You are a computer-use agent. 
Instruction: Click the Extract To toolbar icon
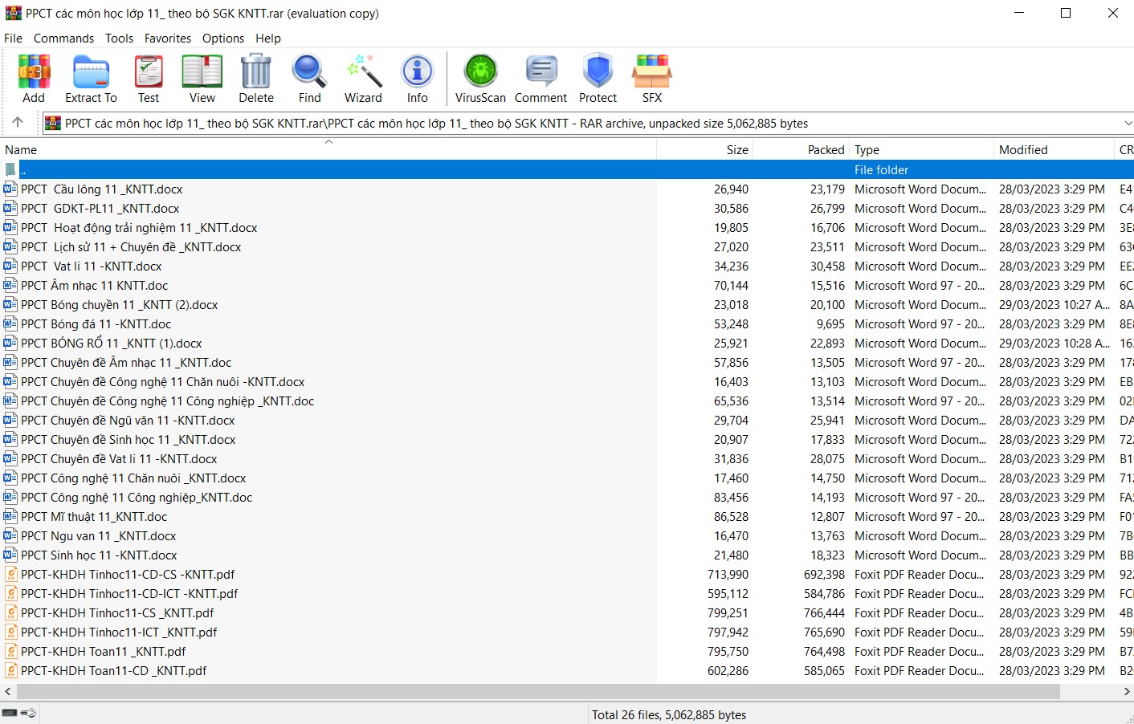click(x=91, y=79)
